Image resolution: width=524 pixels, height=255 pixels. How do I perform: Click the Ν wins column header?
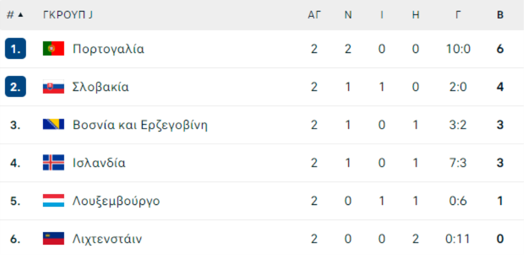click(348, 15)
